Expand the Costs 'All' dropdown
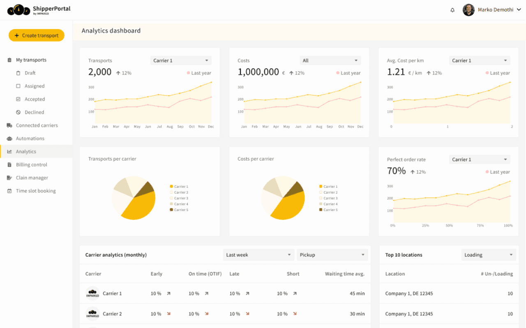The height and width of the screenshot is (328, 526). 330,61
